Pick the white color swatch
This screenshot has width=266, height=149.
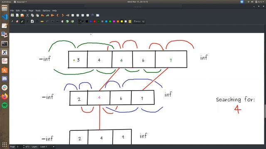click(x=126, y=22)
